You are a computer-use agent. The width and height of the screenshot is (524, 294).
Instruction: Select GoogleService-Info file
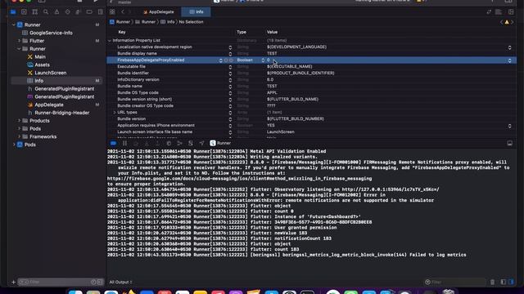[x=51, y=33]
